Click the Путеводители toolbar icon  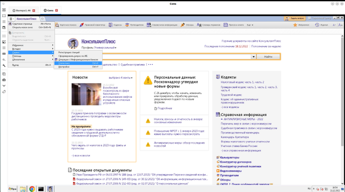click(x=127, y=25)
